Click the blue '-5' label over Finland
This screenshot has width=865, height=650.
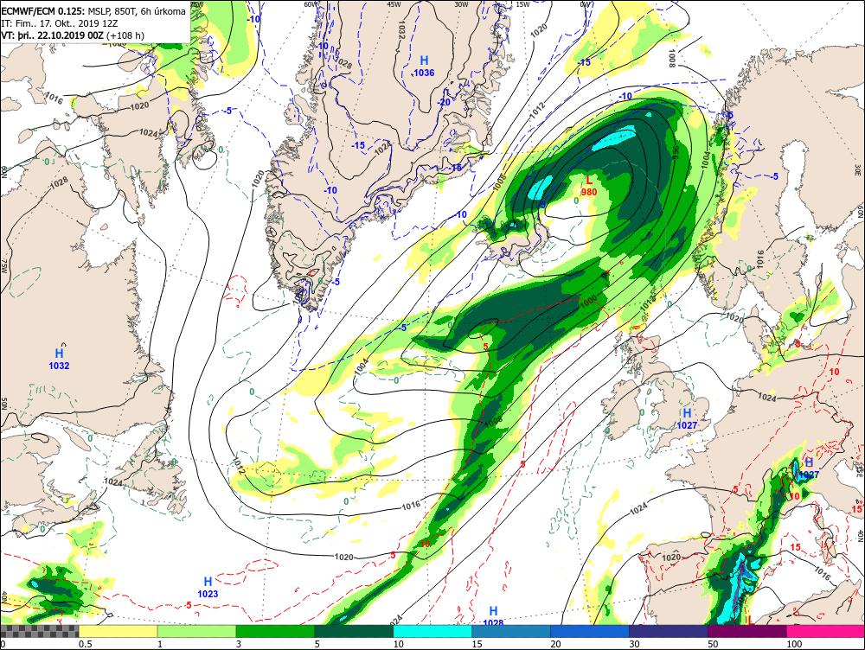pyautogui.click(x=774, y=176)
